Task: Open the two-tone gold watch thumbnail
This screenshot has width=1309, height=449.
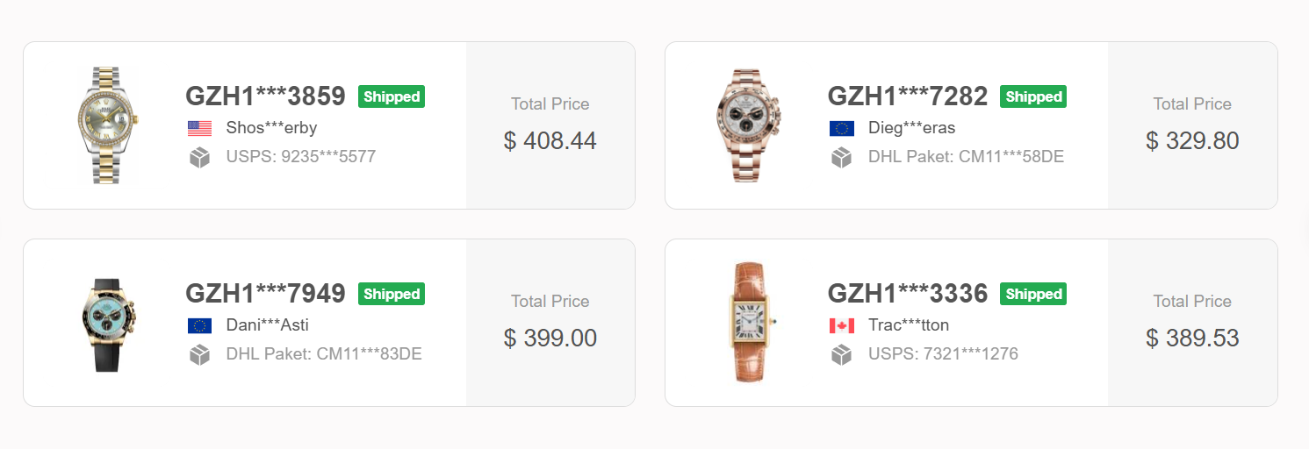Action: coord(108,125)
